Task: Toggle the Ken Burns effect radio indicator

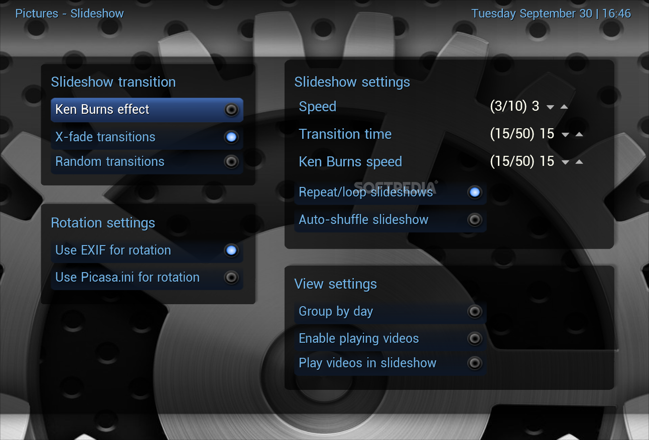Action: pos(231,110)
